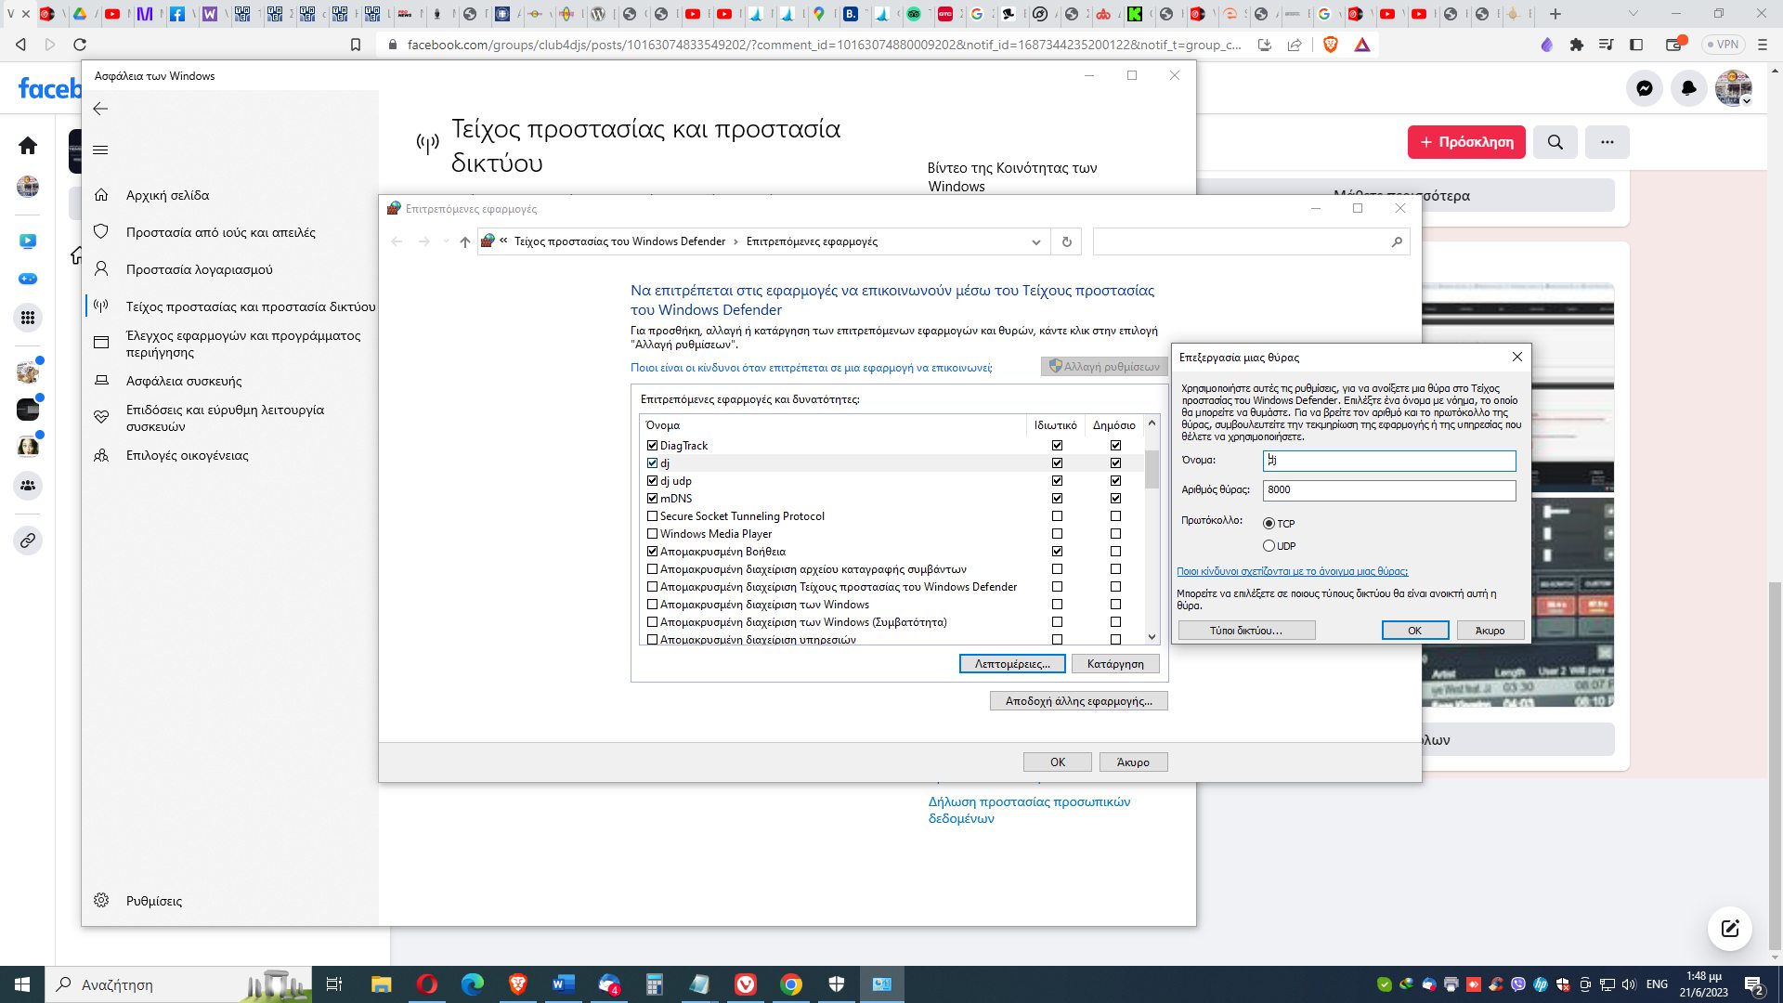This screenshot has height=1003, width=1783.
Task: Open browser tab search chevron
Action: coord(1633,14)
